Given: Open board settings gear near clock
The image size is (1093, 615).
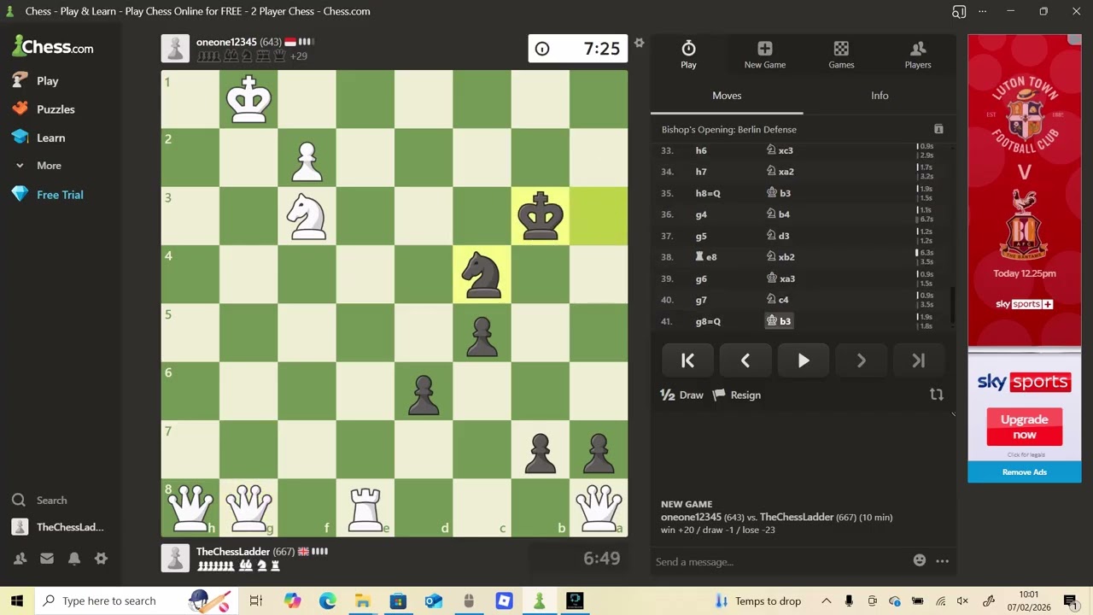Looking at the screenshot, I should tap(639, 43).
